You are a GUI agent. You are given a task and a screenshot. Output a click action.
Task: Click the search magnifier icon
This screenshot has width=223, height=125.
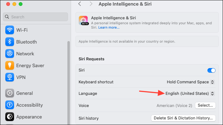[7, 17]
